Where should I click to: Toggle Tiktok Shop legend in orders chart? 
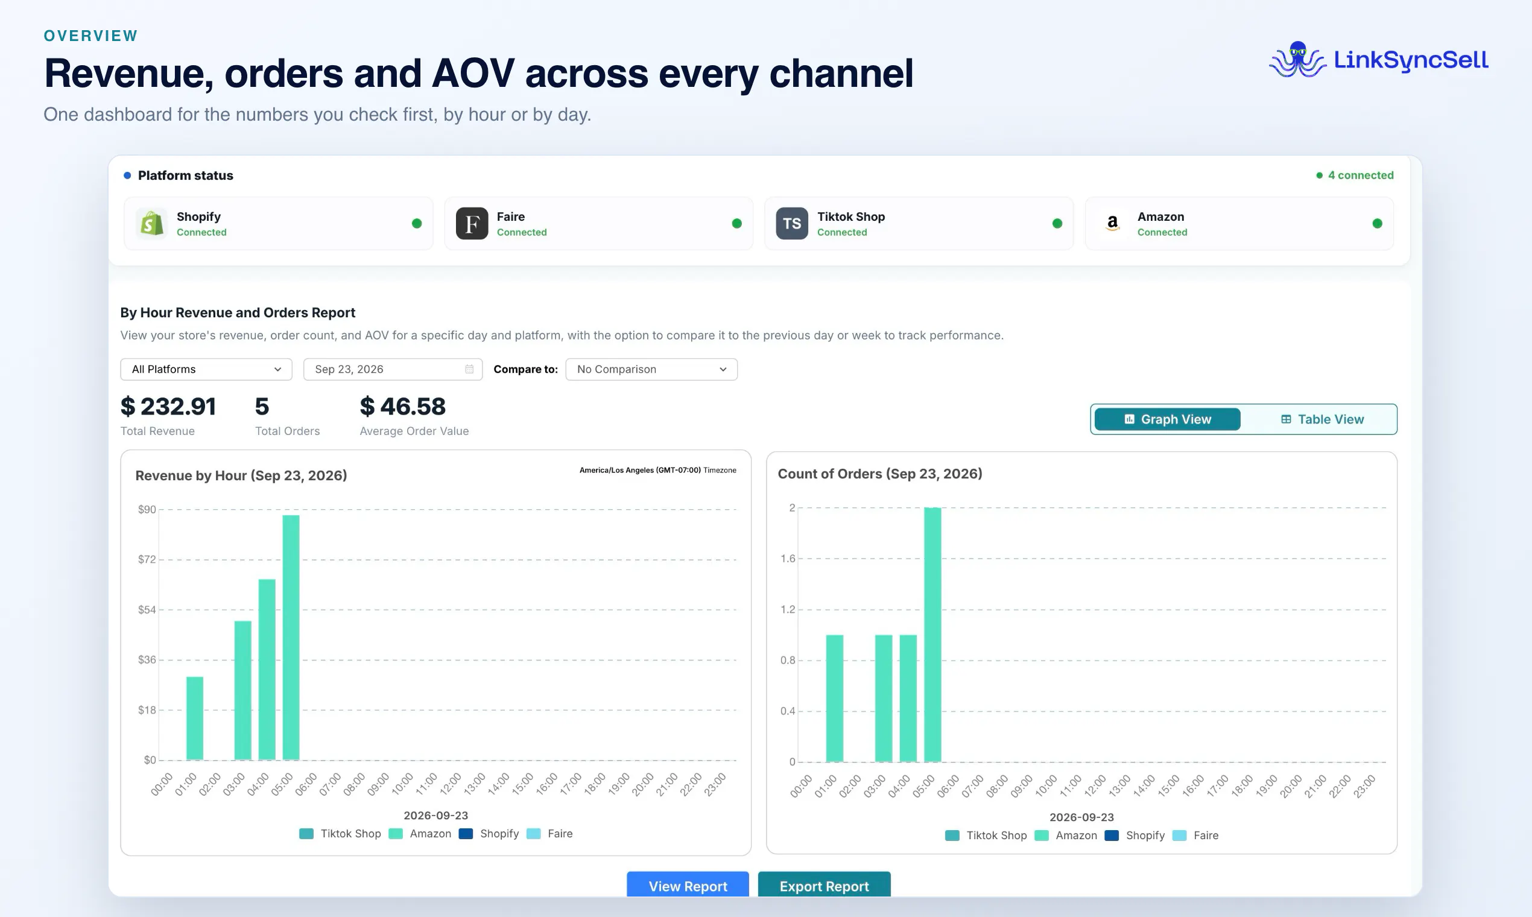coord(986,836)
